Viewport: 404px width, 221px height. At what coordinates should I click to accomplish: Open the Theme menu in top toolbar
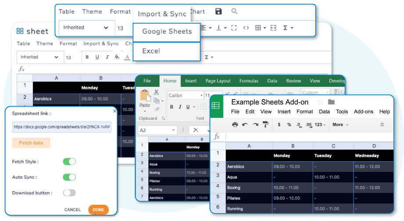[x=92, y=11]
